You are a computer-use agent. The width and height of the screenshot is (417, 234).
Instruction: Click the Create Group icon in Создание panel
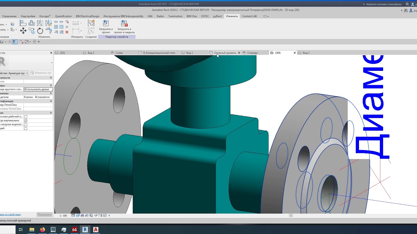pyautogui.click(x=91, y=23)
